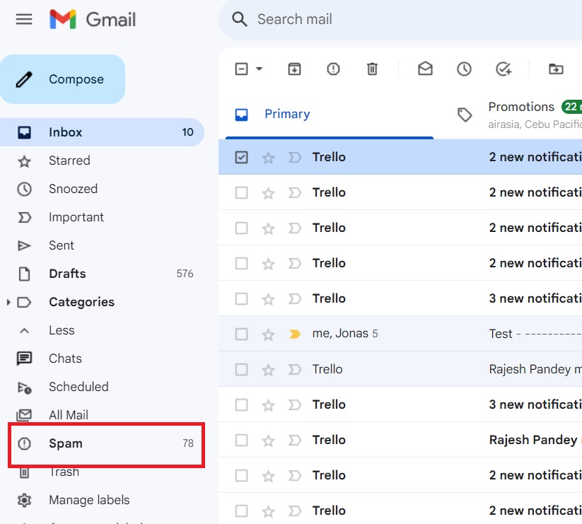Click the Mark as unread envelope icon

pos(425,69)
